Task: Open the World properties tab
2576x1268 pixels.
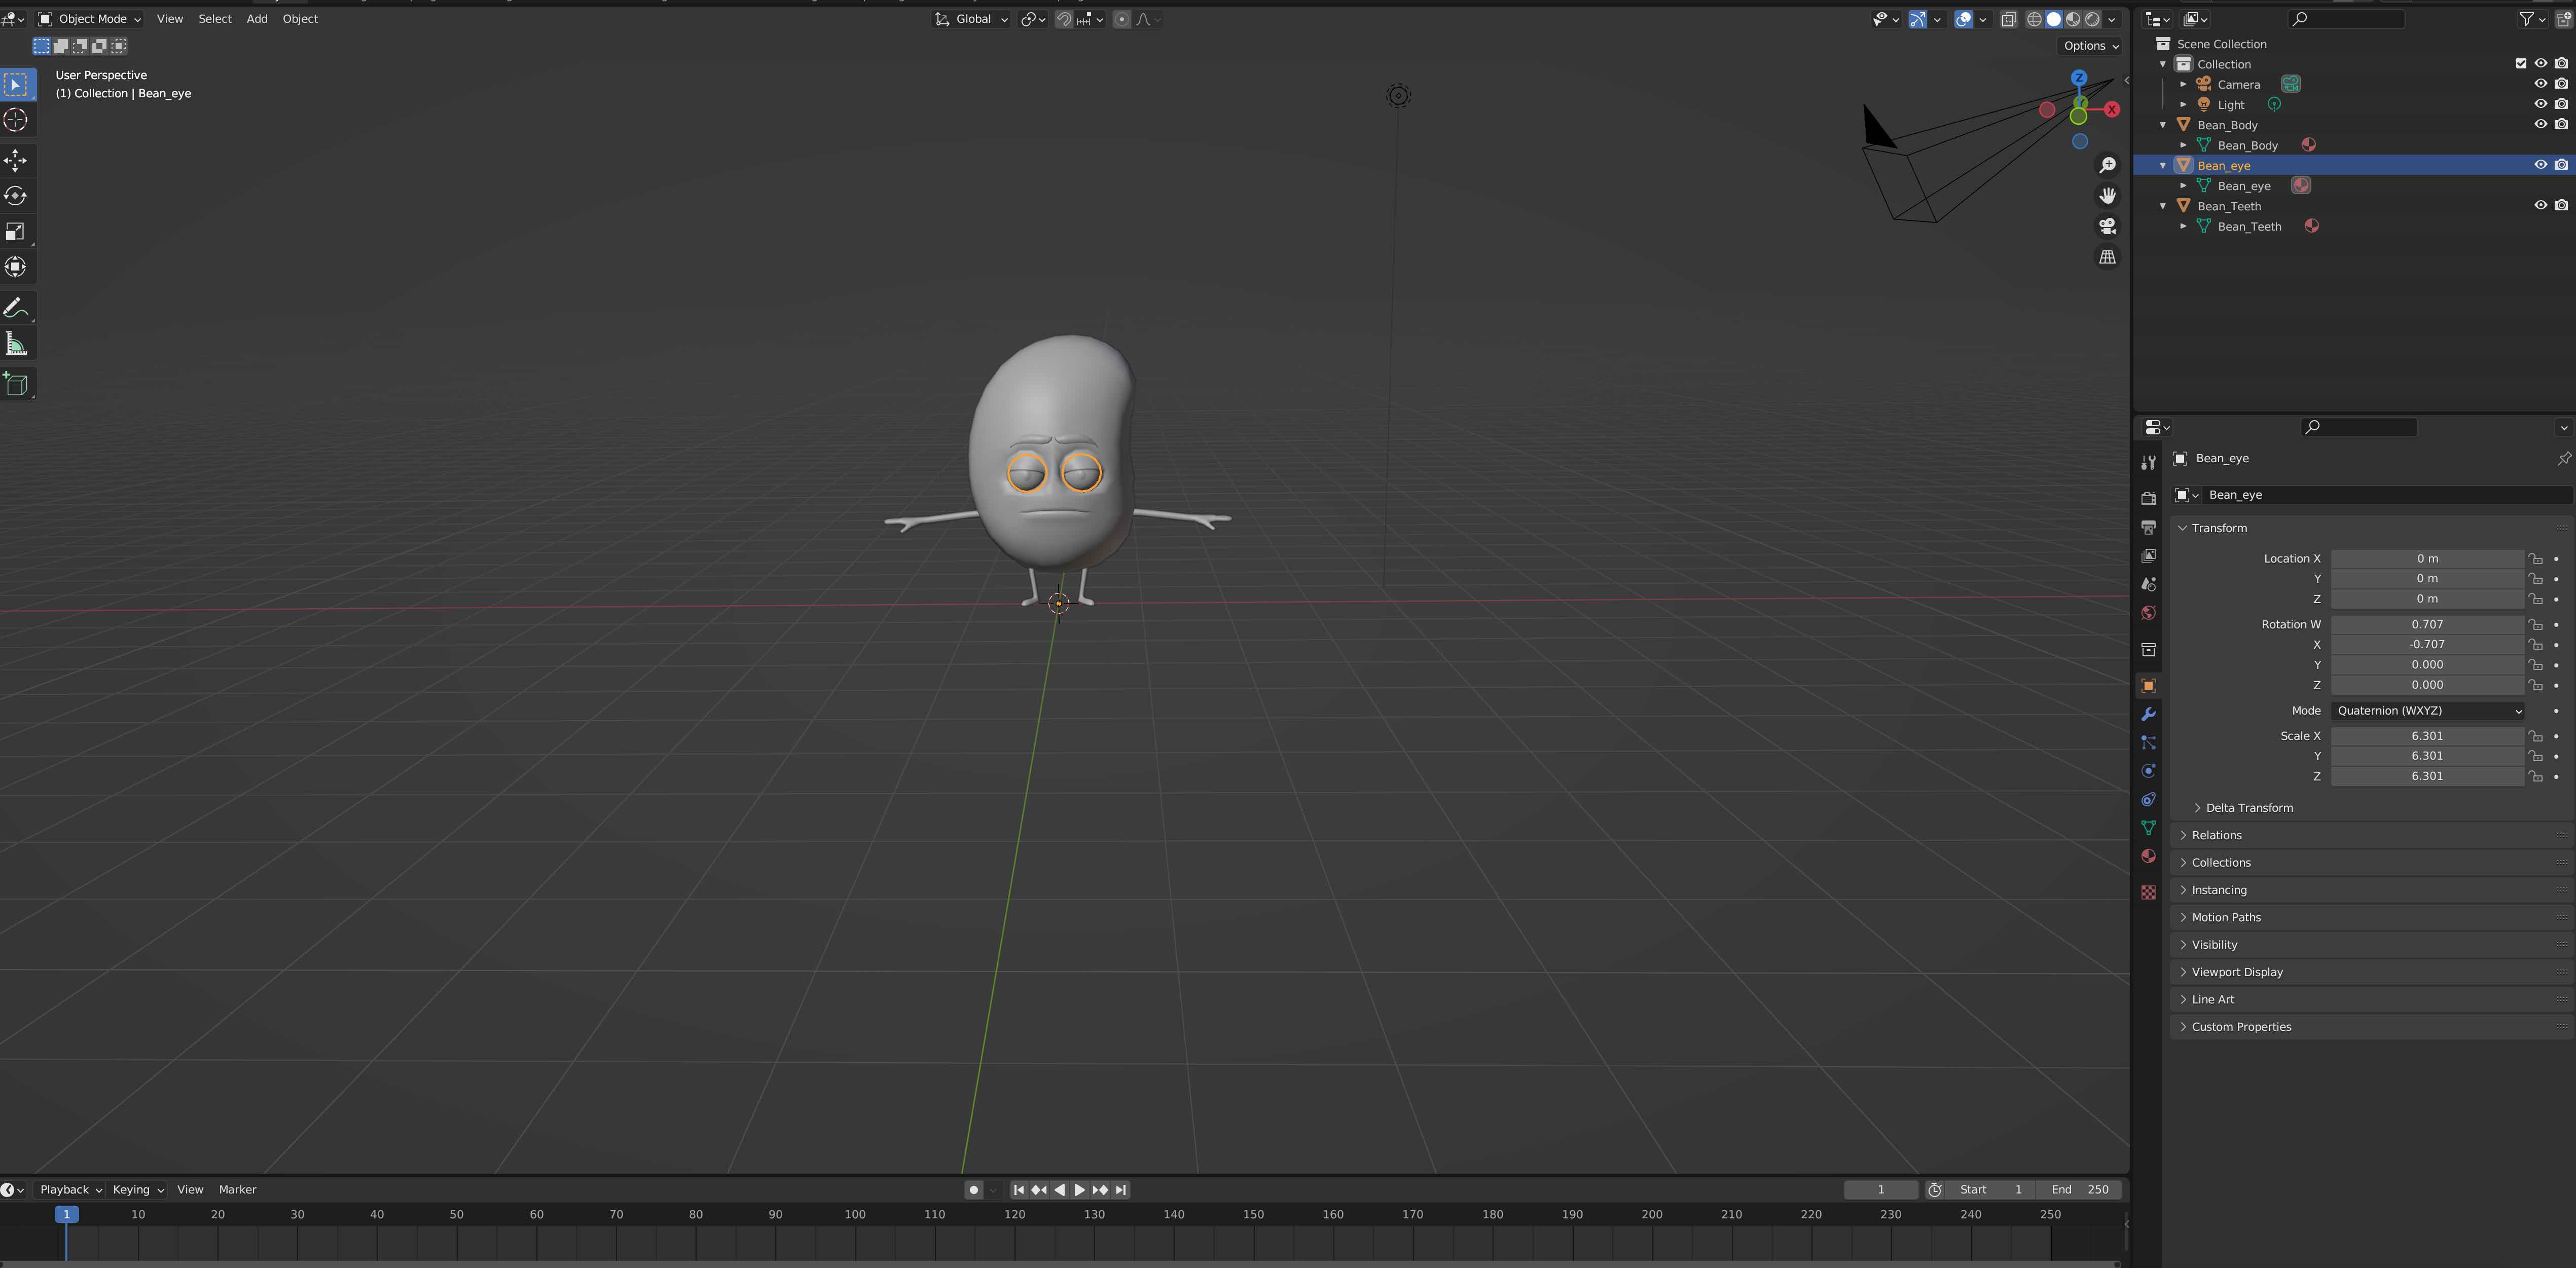Action: (2148, 613)
